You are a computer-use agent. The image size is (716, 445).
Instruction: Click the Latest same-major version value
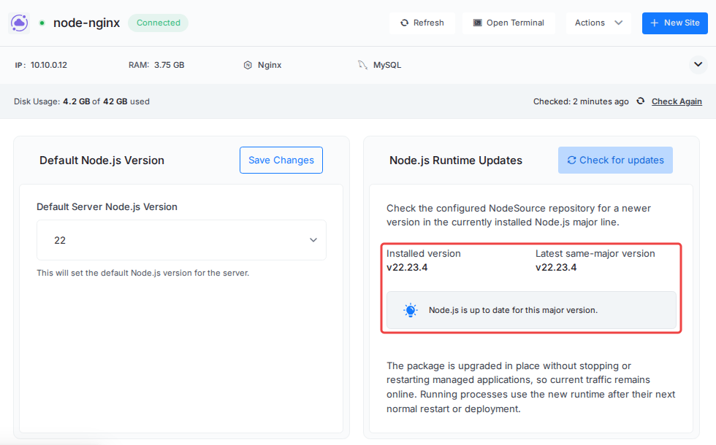[x=556, y=268]
